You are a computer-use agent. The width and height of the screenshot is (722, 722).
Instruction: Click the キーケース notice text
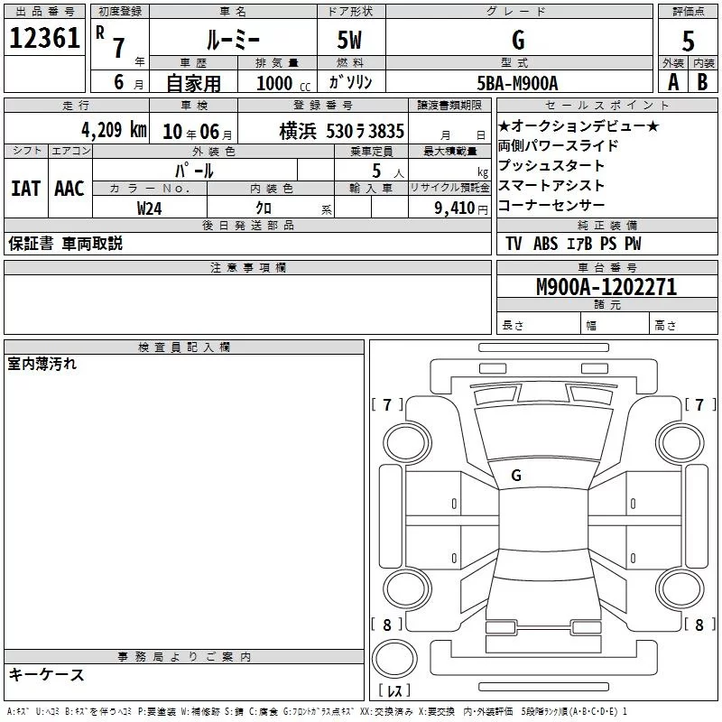tap(47, 674)
